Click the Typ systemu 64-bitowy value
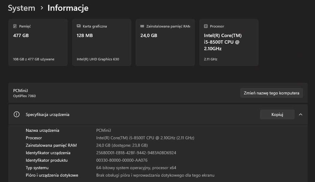Screen dimensions: 315x182 (136, 168)
